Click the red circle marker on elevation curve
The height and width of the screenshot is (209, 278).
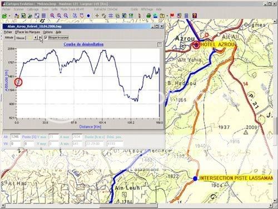[18, 82]
